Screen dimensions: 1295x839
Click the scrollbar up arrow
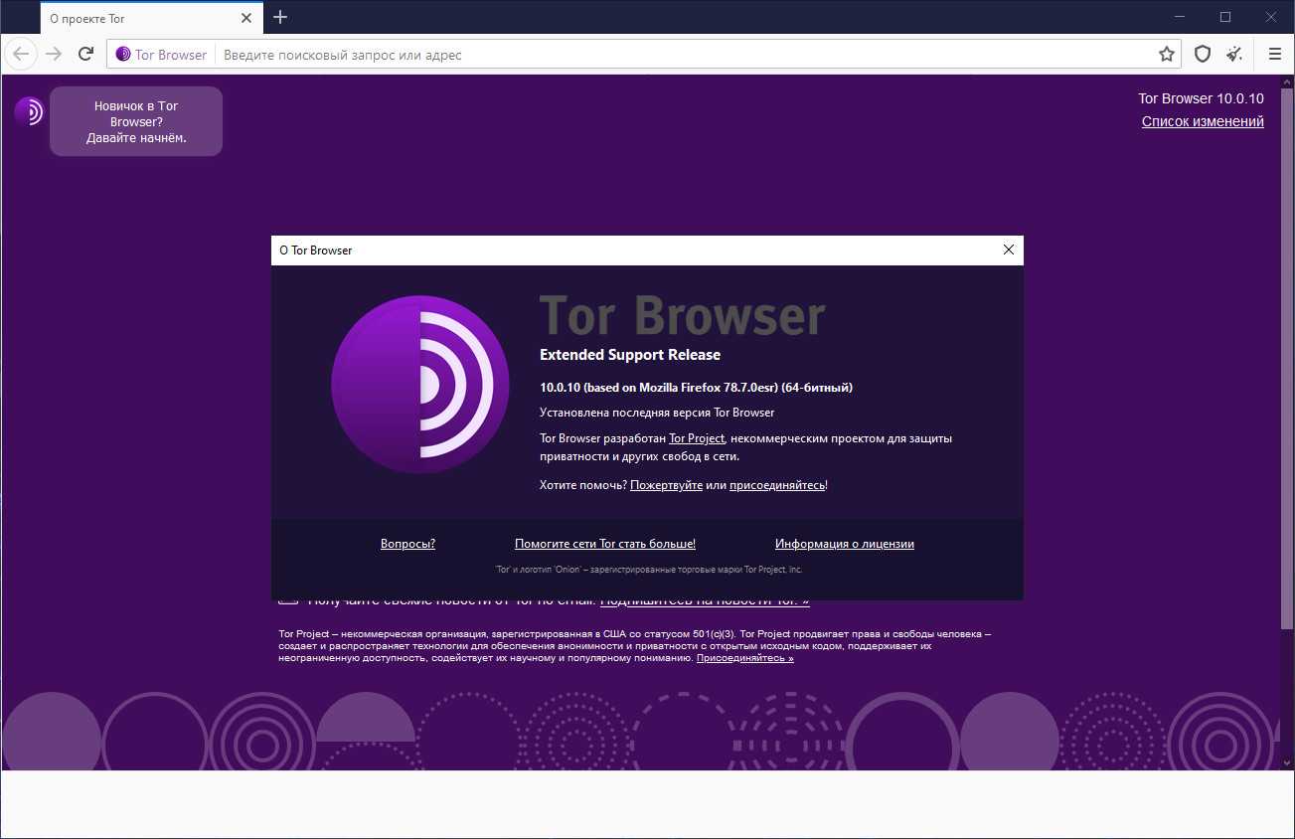point(1287,81)
